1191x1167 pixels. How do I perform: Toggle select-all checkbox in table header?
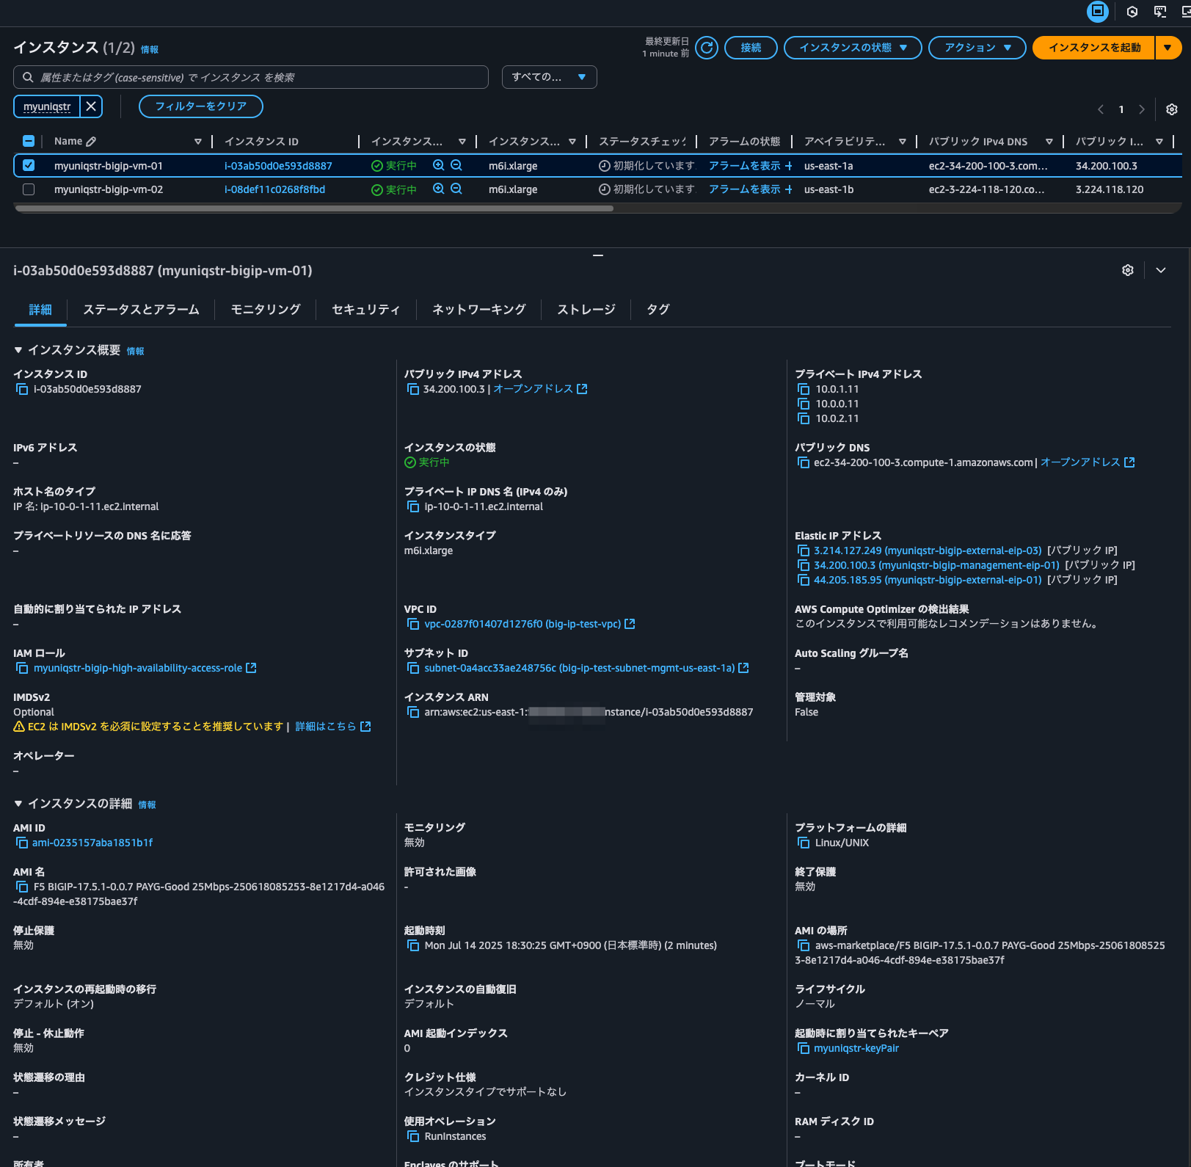pos(29,142)
